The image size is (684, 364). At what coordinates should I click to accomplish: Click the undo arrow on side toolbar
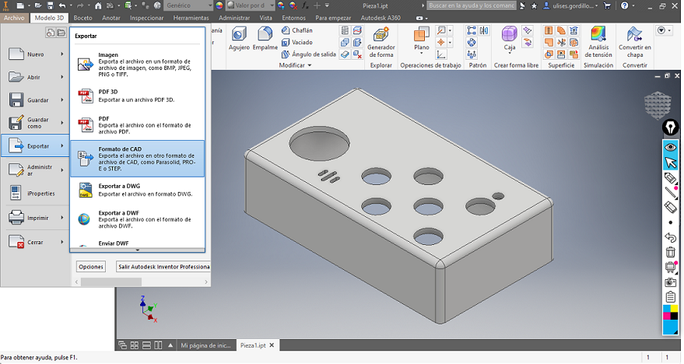(671, 237)
